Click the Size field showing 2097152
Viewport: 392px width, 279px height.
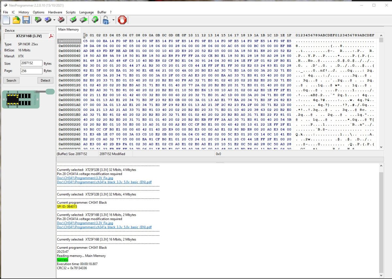pyautogui.click(x=31, y=63)
